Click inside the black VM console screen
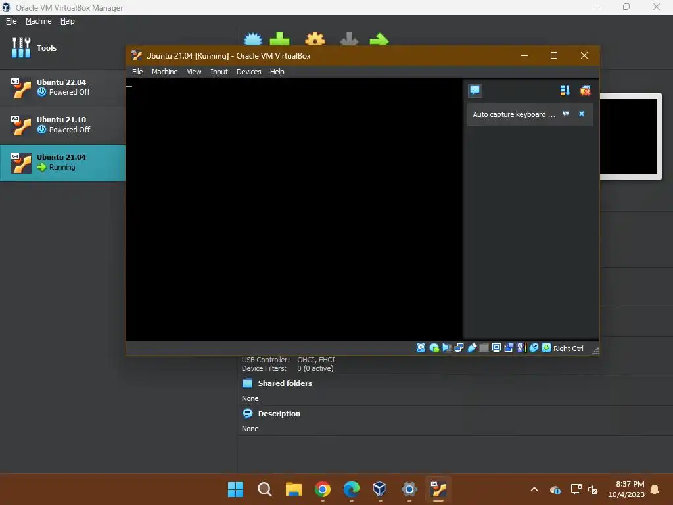 tap(294, 210)
